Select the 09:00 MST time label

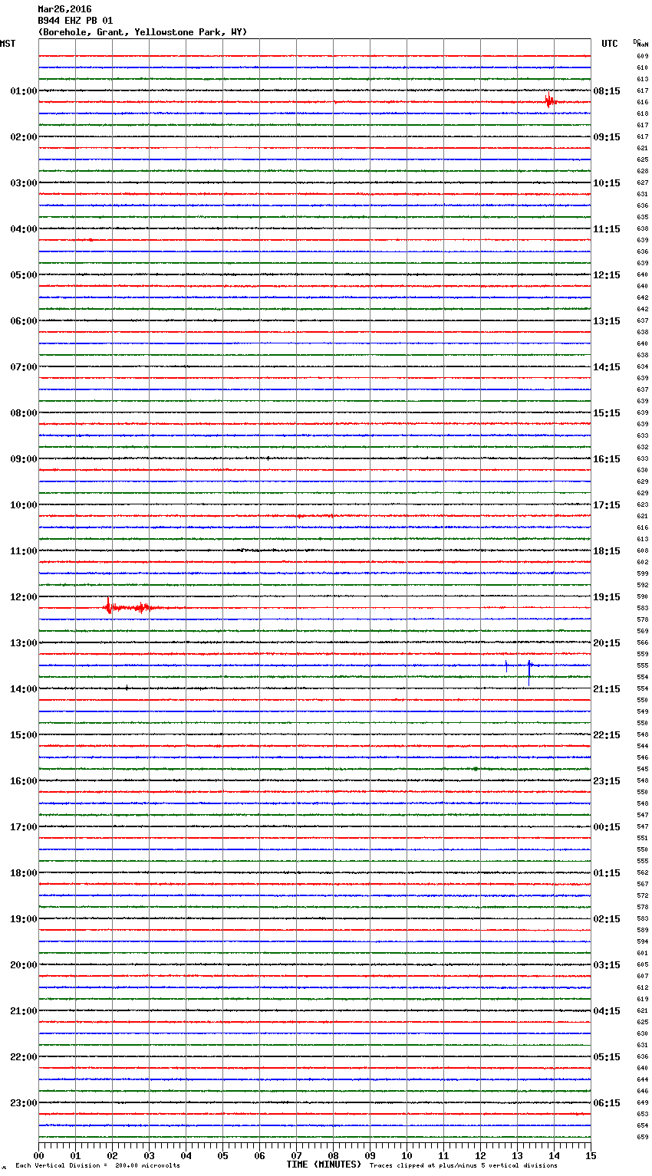click(23, 459)
